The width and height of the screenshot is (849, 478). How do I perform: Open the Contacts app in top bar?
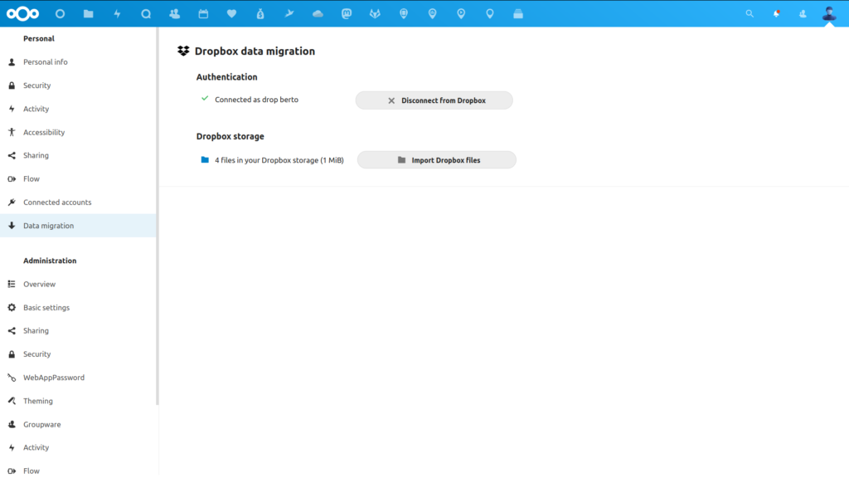pyautogui.click(x=174, y=13)
